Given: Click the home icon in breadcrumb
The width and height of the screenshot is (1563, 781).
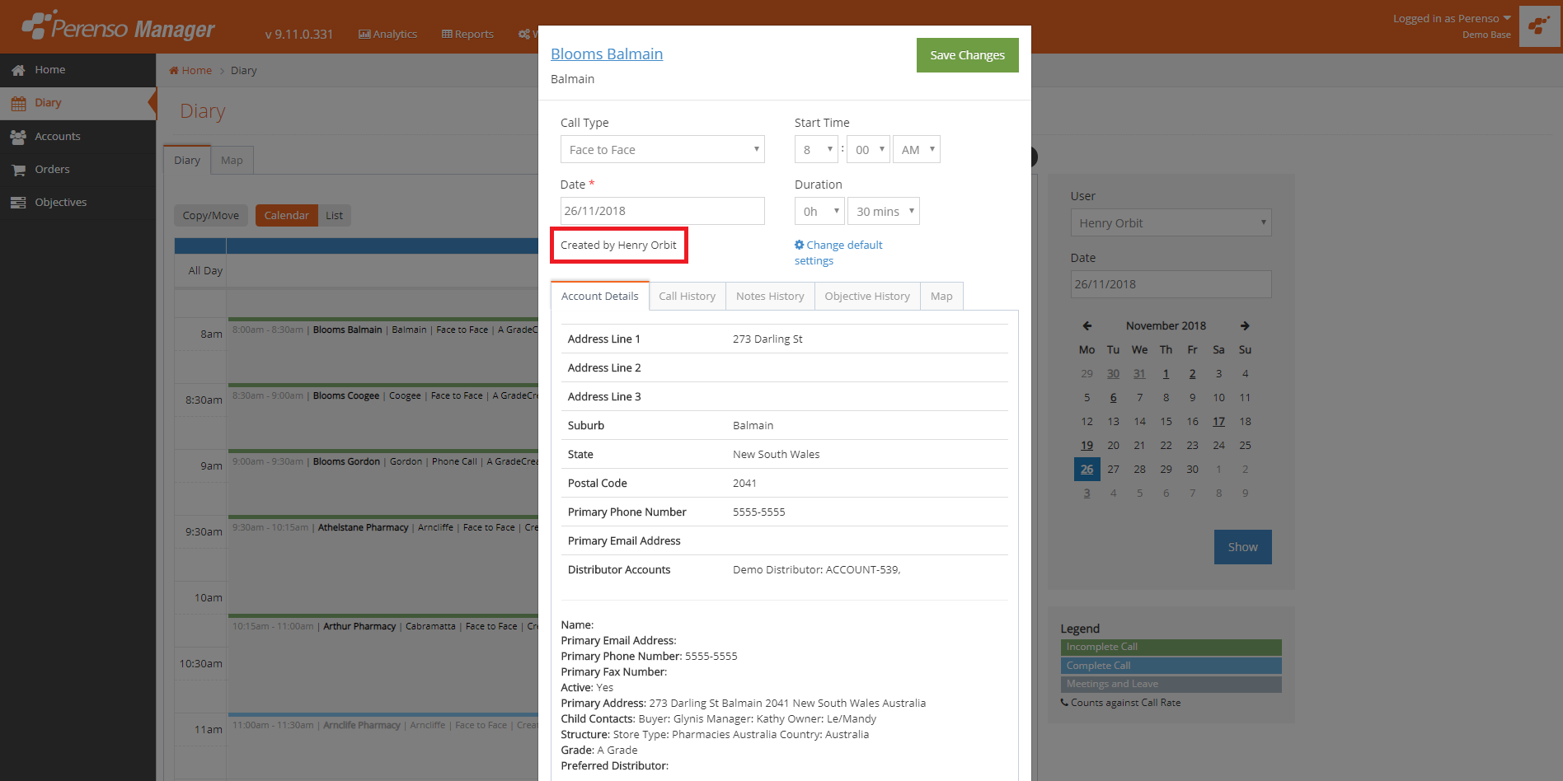Looking at the screenshot, I should (174, 71).
